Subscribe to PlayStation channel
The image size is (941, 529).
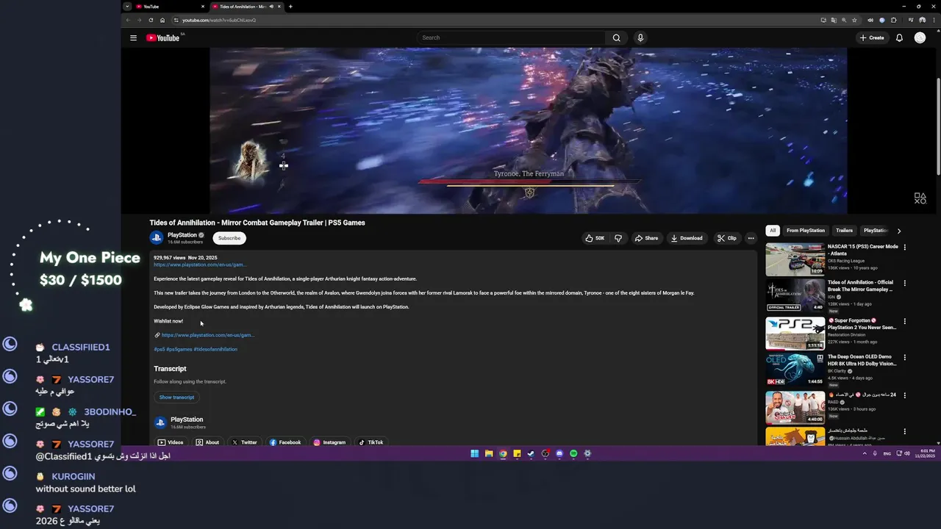click(x=229, y=238)
